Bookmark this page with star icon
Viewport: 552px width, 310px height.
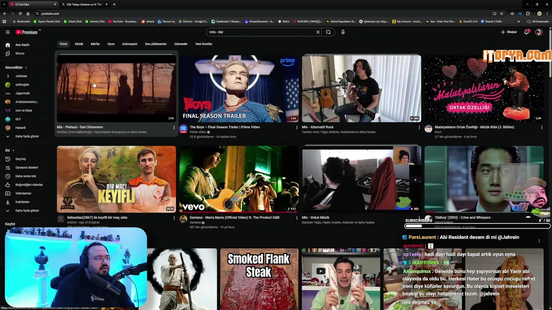[x=501, y=13]
